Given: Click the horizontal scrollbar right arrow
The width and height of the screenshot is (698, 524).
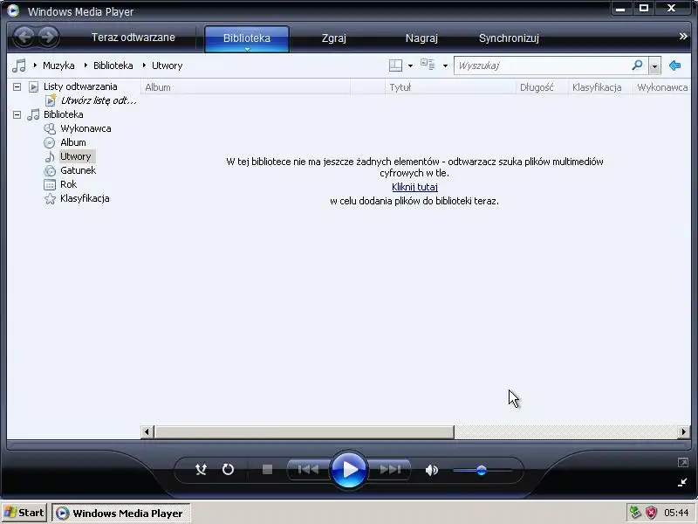Looking at the screenshot, I should pos(684,431).
